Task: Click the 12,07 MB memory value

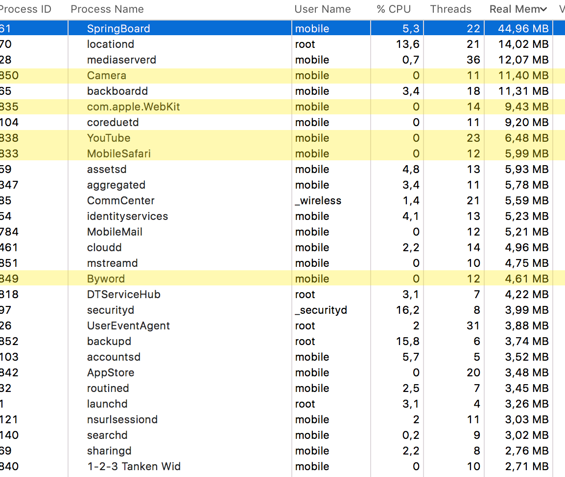Action: coord(523,60)
